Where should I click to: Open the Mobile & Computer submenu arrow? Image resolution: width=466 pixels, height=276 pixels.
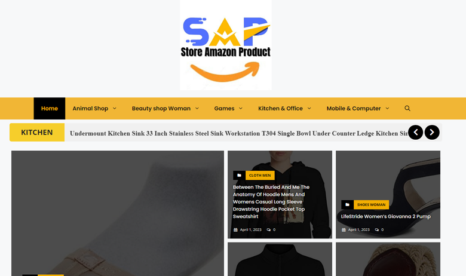[x=387, y=109]
